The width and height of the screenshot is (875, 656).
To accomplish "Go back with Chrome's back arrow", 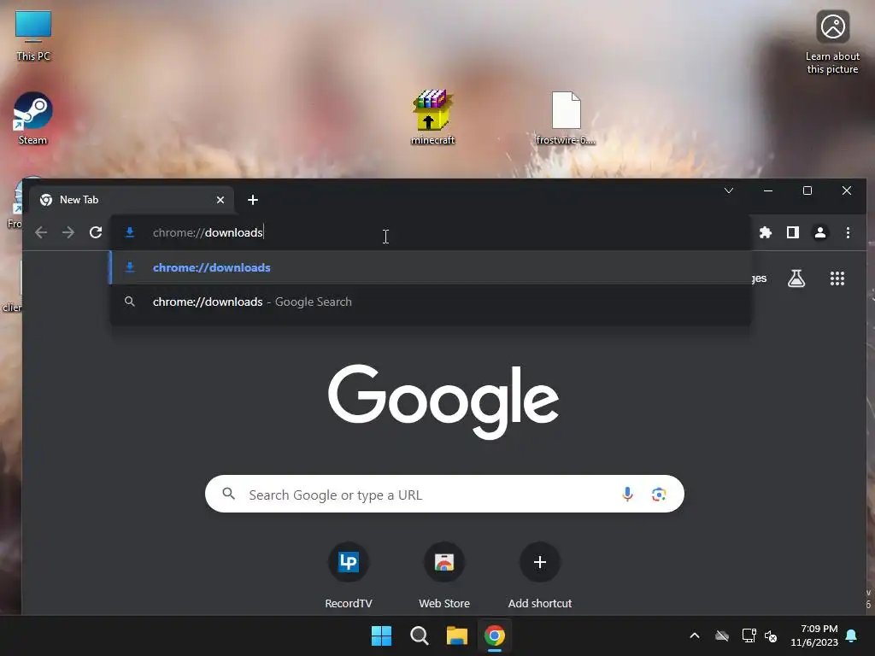I will tap(41, 232).
